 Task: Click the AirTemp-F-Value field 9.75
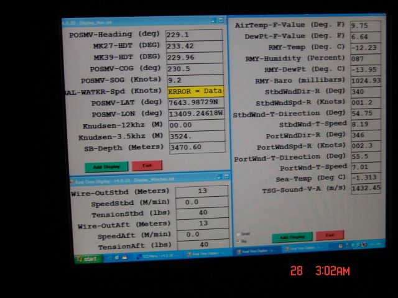pos(366,26)
